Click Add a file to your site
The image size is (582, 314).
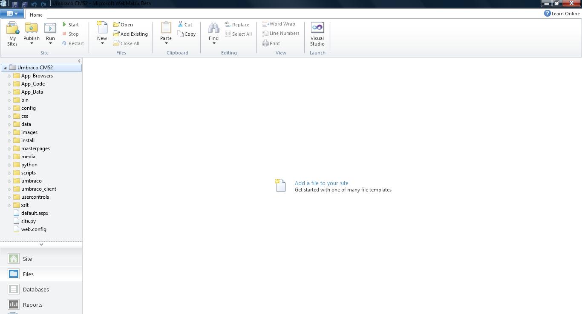point(322,183)
